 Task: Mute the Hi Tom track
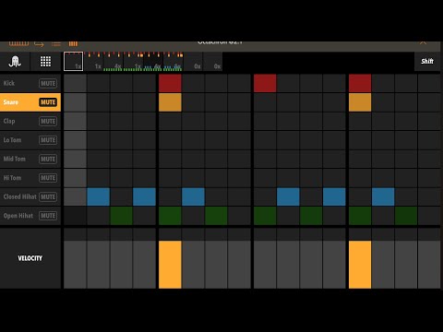point(48,178)
